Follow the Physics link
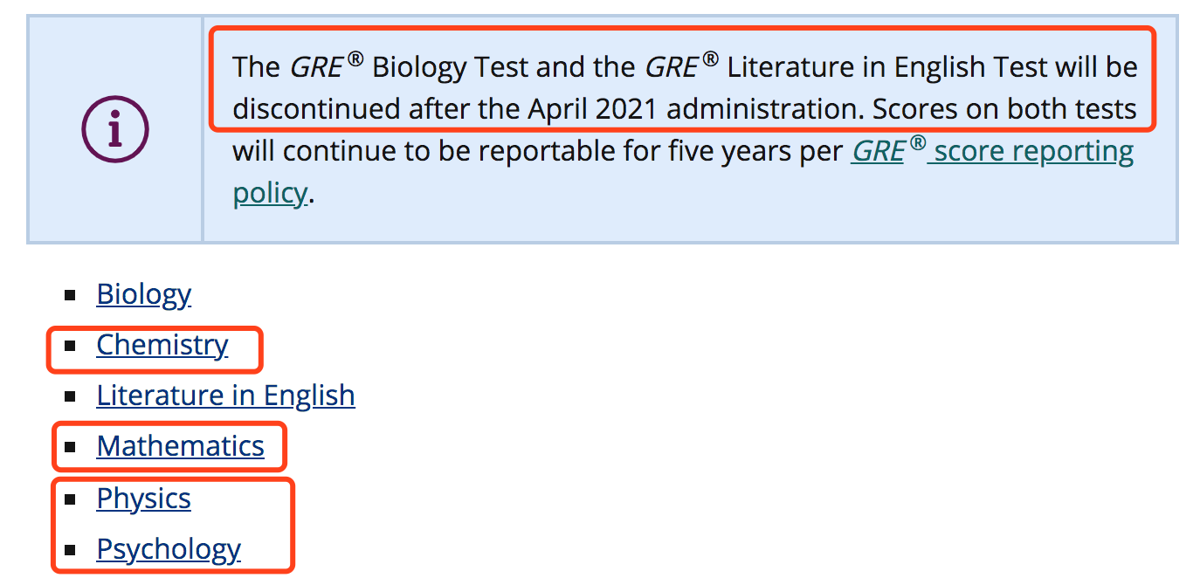This screenshot has height=578, width=1200. pos(143,499)
